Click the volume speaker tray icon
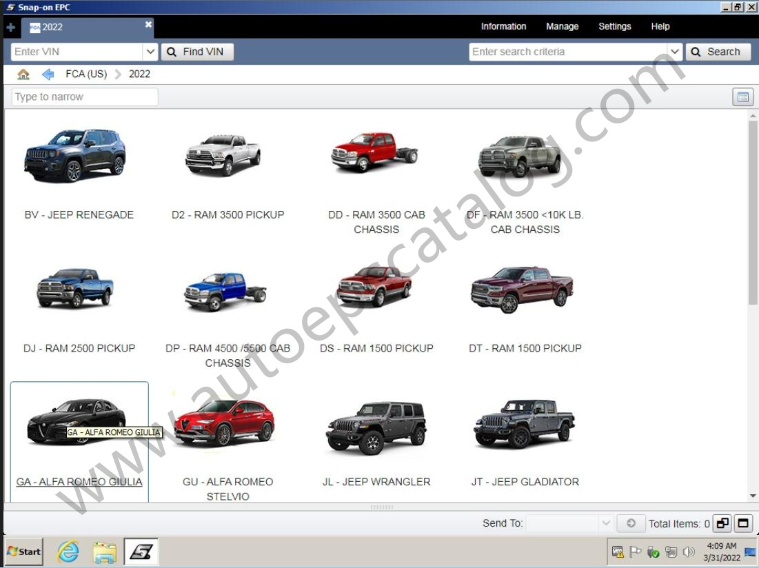This screenshot has height=568, width=759. [x=688, y=551]
